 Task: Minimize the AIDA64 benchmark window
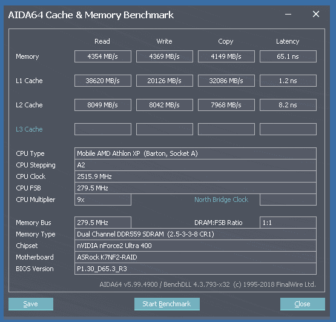(288, 15)
